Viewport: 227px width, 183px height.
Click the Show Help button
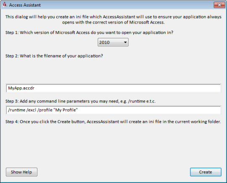click(21, 172)
